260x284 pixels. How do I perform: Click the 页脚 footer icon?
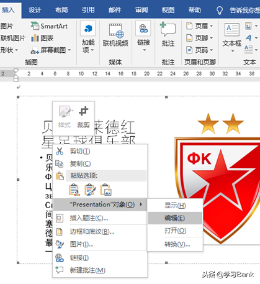pos(189,38)
